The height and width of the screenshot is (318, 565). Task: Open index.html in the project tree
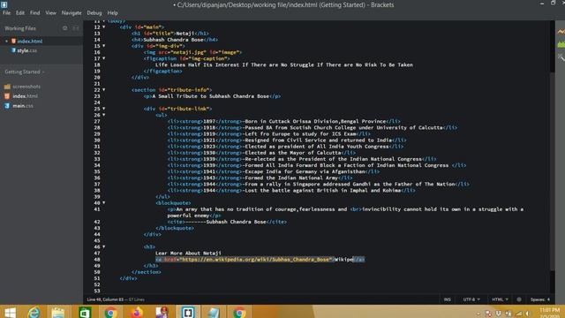[25, 96]
